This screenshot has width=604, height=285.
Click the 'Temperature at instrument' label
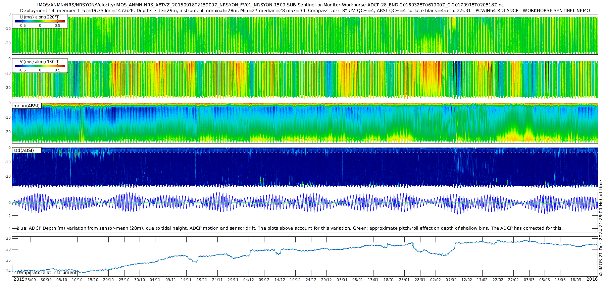click(47, 273)
